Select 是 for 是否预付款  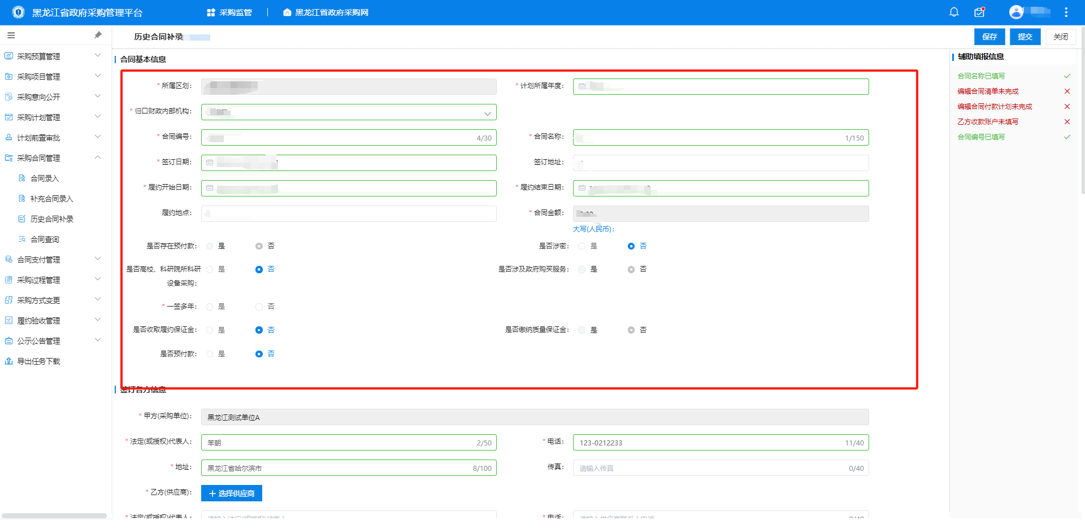pyautogui.click(x=210, y=354)
